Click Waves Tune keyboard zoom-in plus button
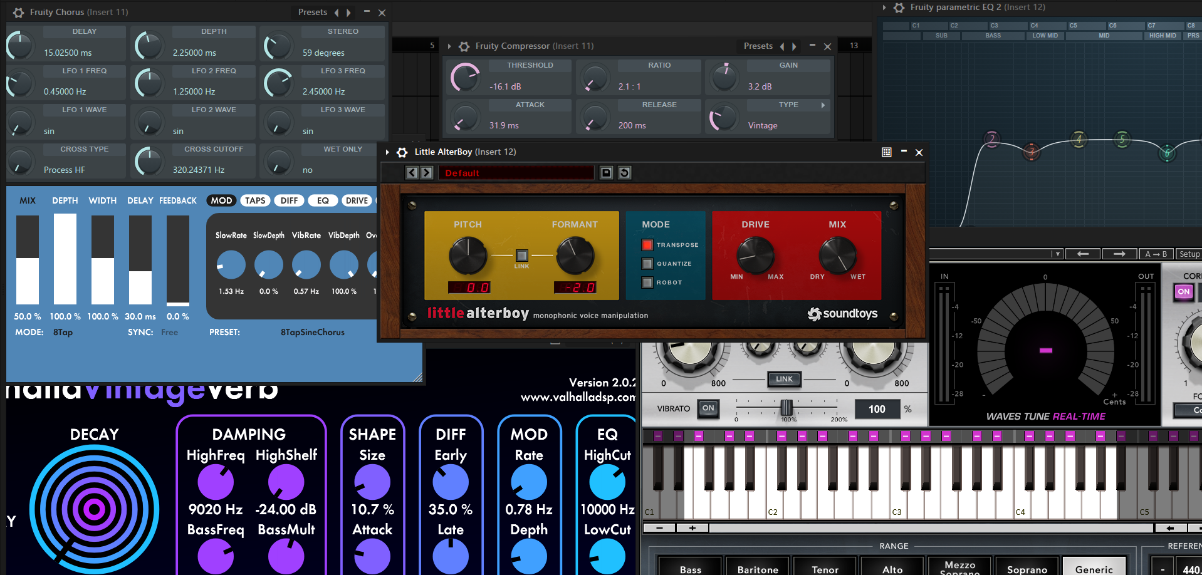 click(692, 528)
